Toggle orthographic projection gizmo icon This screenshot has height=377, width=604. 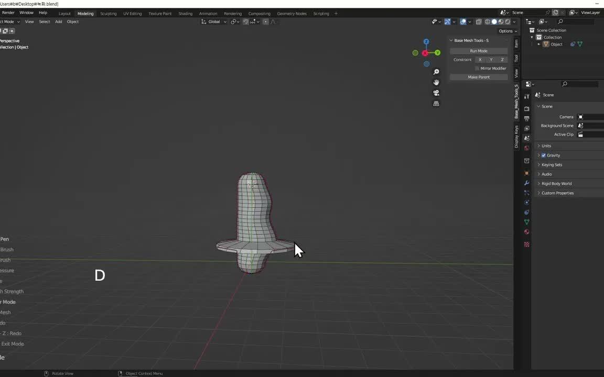[436, 103]
